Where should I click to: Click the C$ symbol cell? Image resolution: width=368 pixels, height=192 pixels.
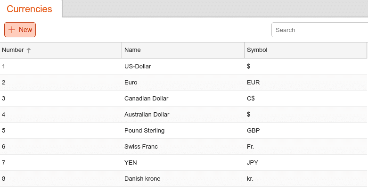[x=305, y=99]
